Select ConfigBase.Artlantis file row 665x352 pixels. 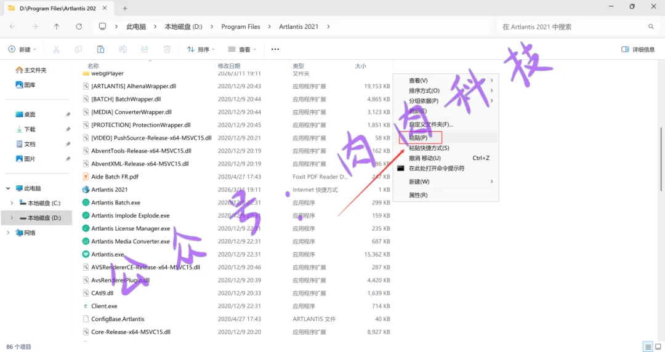pos(236,319)
